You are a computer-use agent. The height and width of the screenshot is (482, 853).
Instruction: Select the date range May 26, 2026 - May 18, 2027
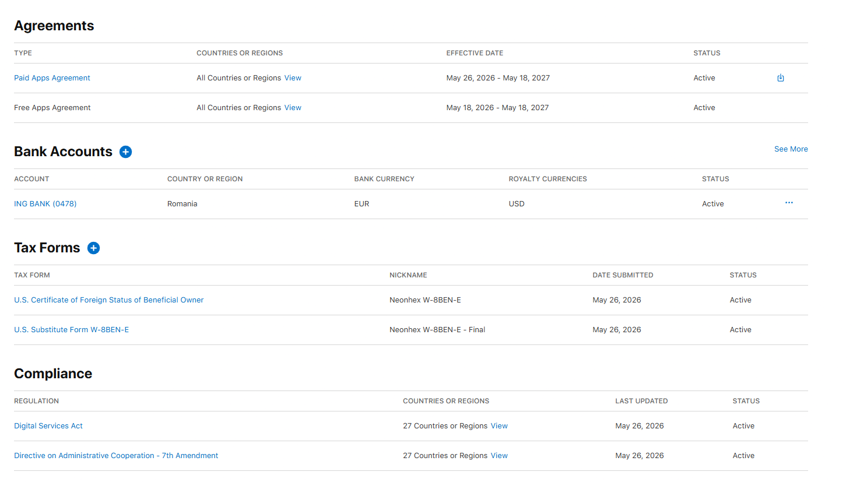click(x=498, y=78)
